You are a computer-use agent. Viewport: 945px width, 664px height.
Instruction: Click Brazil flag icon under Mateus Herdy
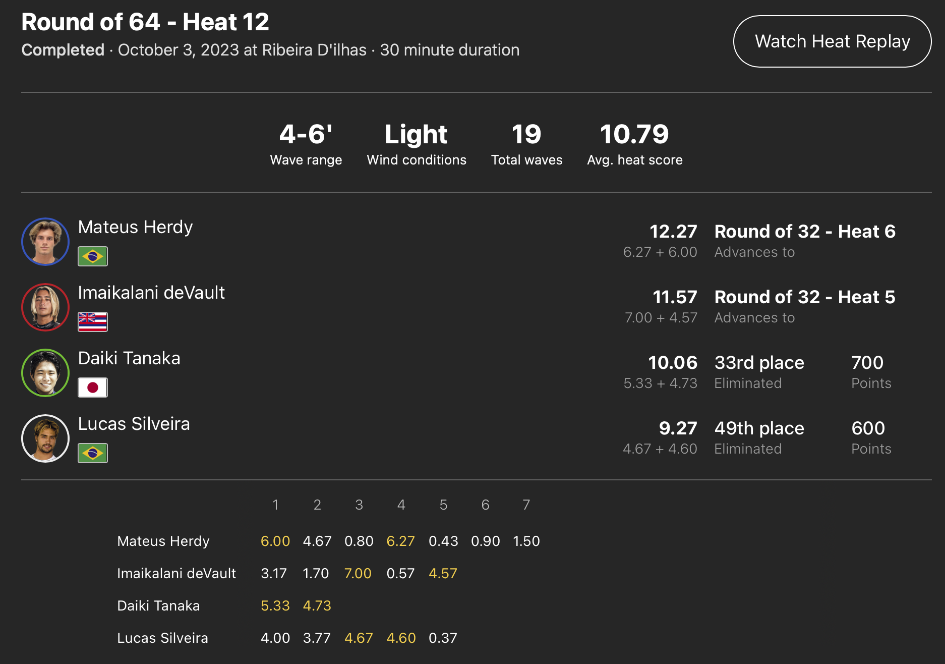(x=93, y=256)
